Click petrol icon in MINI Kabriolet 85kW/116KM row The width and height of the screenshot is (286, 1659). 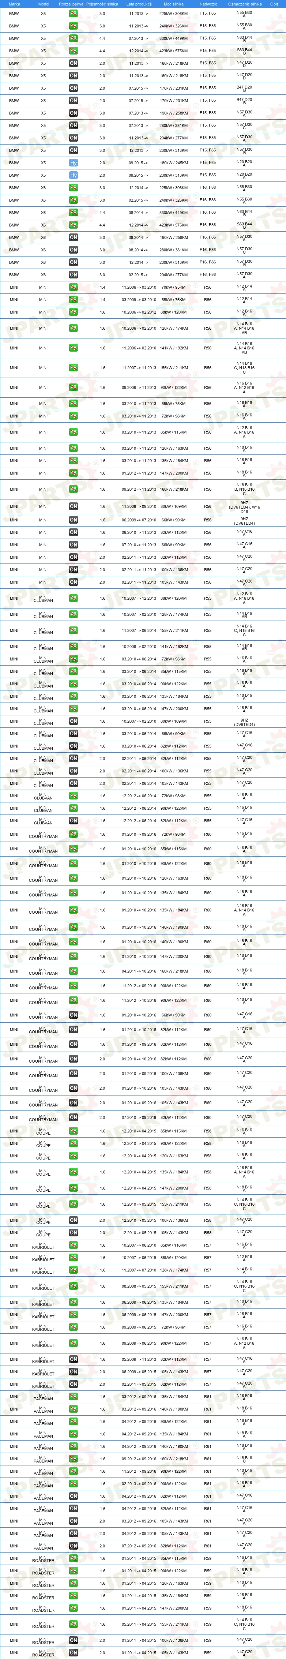[x=74, y=1246]
